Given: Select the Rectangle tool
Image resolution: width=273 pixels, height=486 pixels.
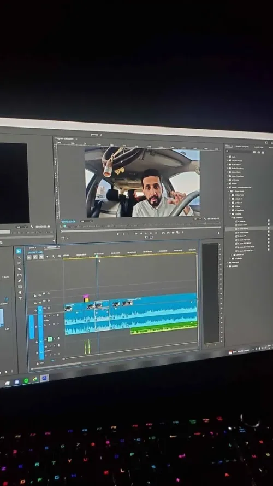Looking at the screenshot, I should click(20, 287).
